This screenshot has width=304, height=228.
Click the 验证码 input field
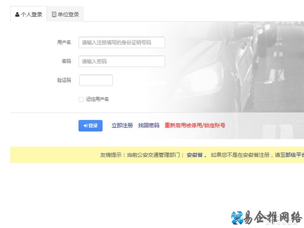(x=96, y=80)
